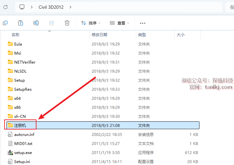This screenshot has height=165, width=234.
Task: Click the 安装信息 type cell
Action: (146, 135)
